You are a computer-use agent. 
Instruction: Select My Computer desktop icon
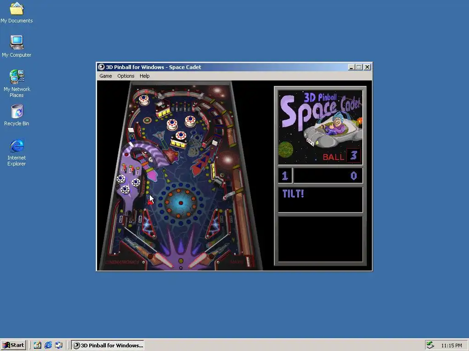tap(16, 46)
